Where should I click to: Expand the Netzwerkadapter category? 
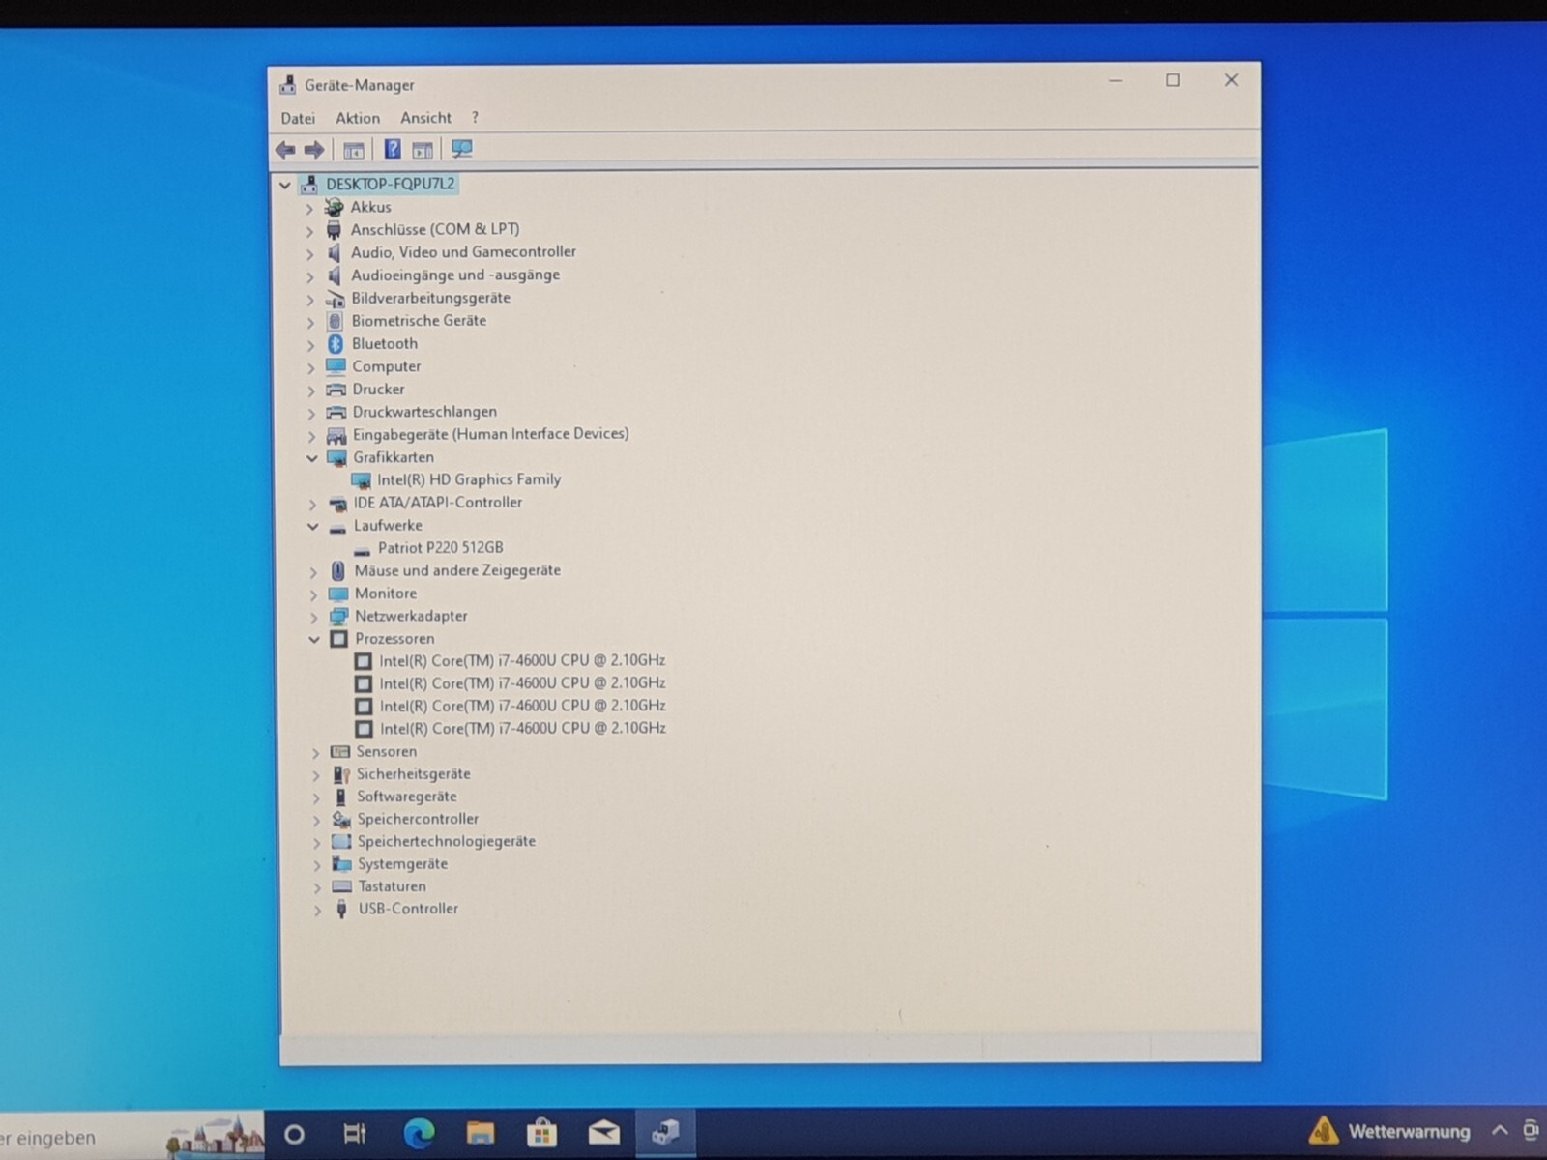313,618
